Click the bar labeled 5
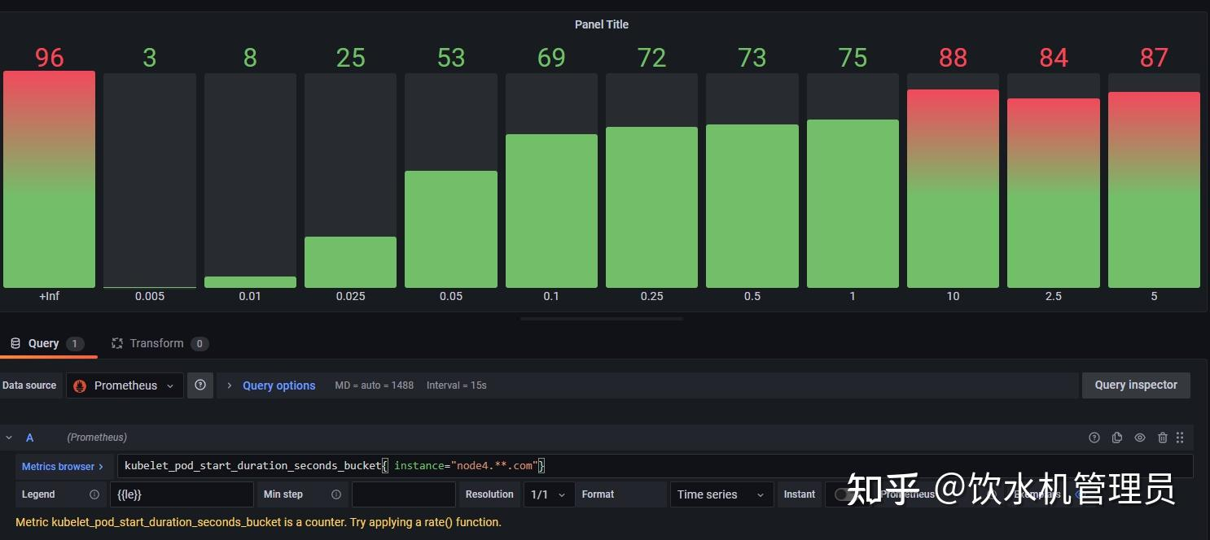Viewport: 1210px width, 540px height. 1154,190
